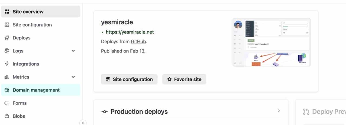346x125 pixels.
Task: Open the https://yesmiracle.net link
Action: point(130,32)
